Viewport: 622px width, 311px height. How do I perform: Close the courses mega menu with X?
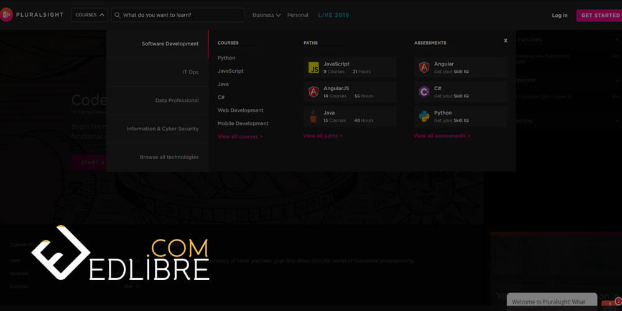(x=505, y=40)
